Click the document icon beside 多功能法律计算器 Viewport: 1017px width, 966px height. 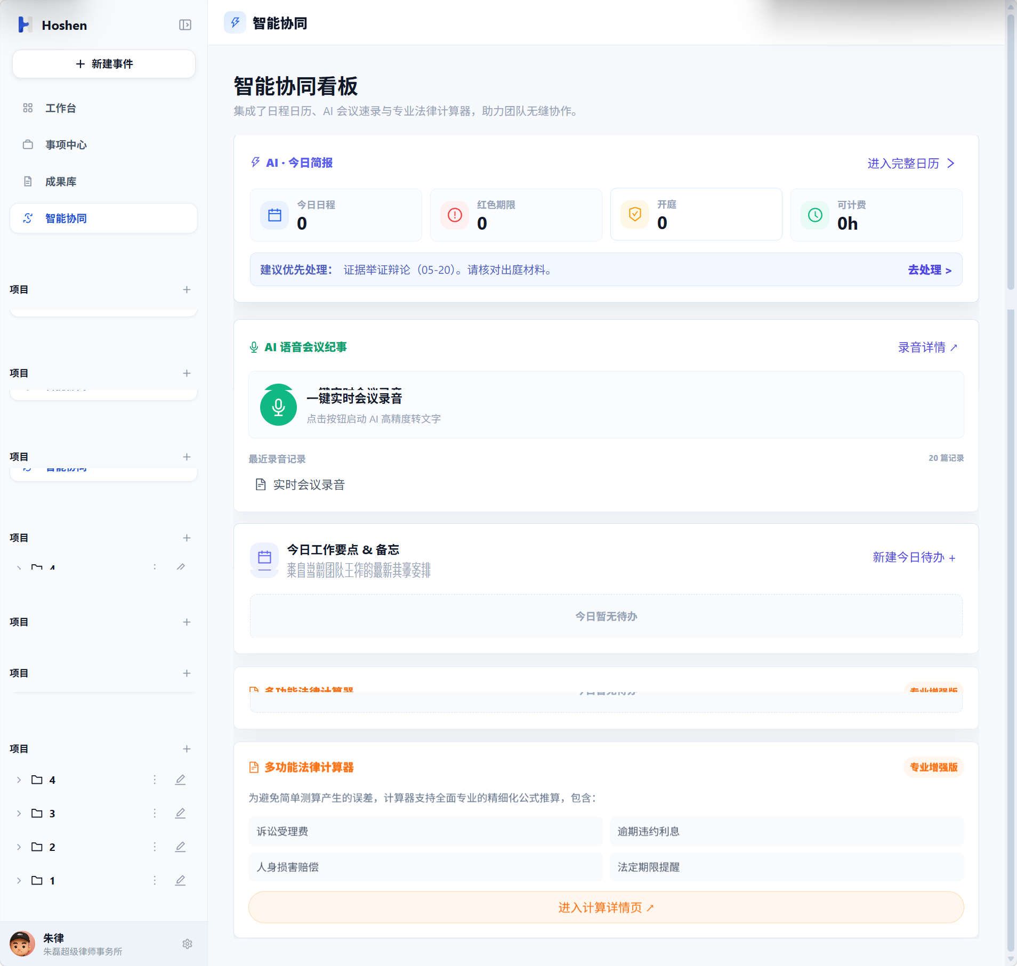[x=254, y=767]
